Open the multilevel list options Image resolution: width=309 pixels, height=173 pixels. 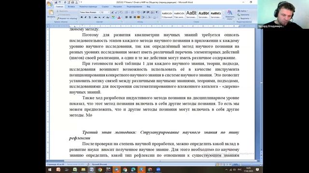(x=139, y=12)
